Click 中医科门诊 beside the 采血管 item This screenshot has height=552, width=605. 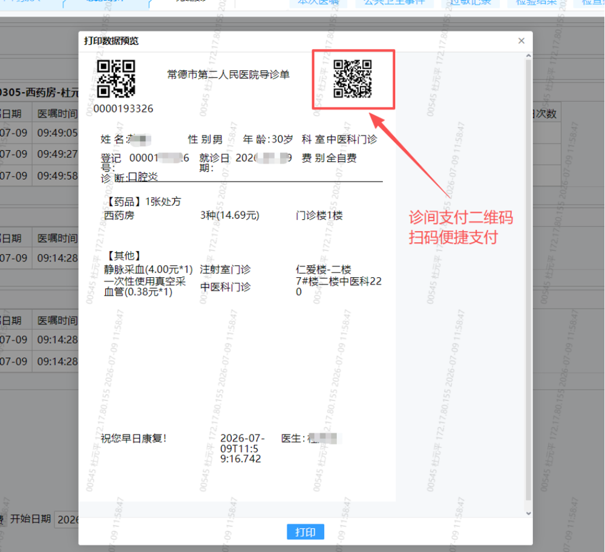225,287
